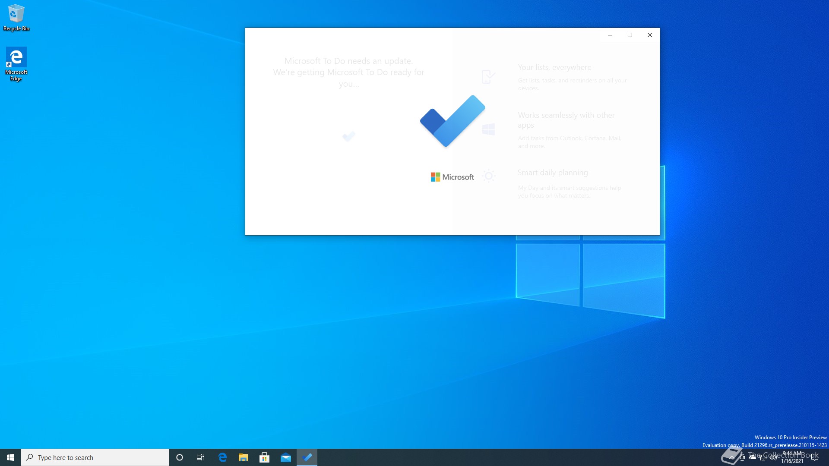Click 'Works seamlessly with other apps' heading
The image size is (829, 466).
point(566,120)
